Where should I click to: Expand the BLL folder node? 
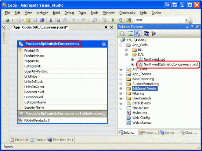[127, 50]
